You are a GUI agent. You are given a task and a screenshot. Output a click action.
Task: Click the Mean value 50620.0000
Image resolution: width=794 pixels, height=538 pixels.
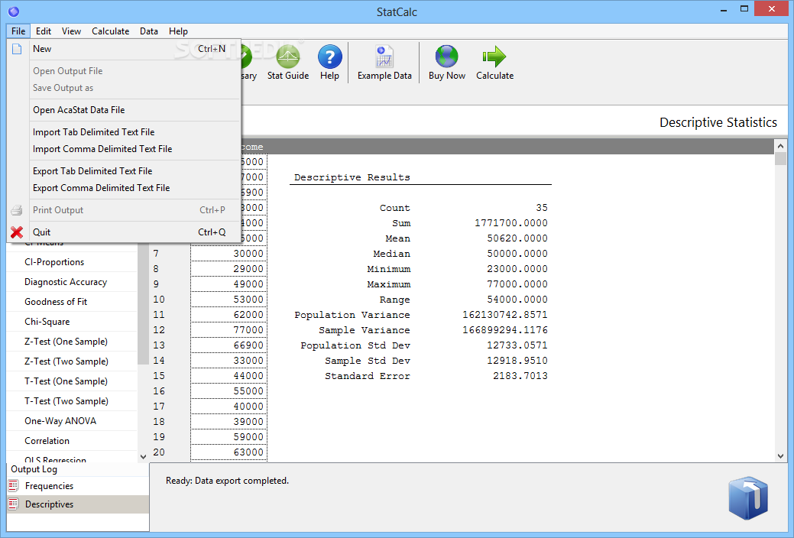coord(517,238)
